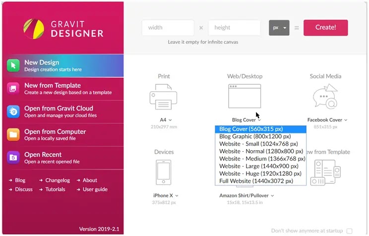
Task: Click the 210x297 mm size label
Action: [164, 127]
